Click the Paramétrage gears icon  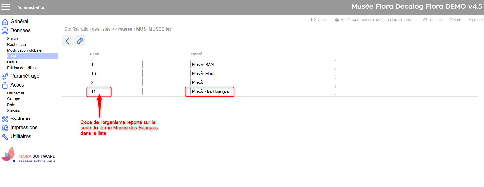pyautogui.click(x=5, y=76)
